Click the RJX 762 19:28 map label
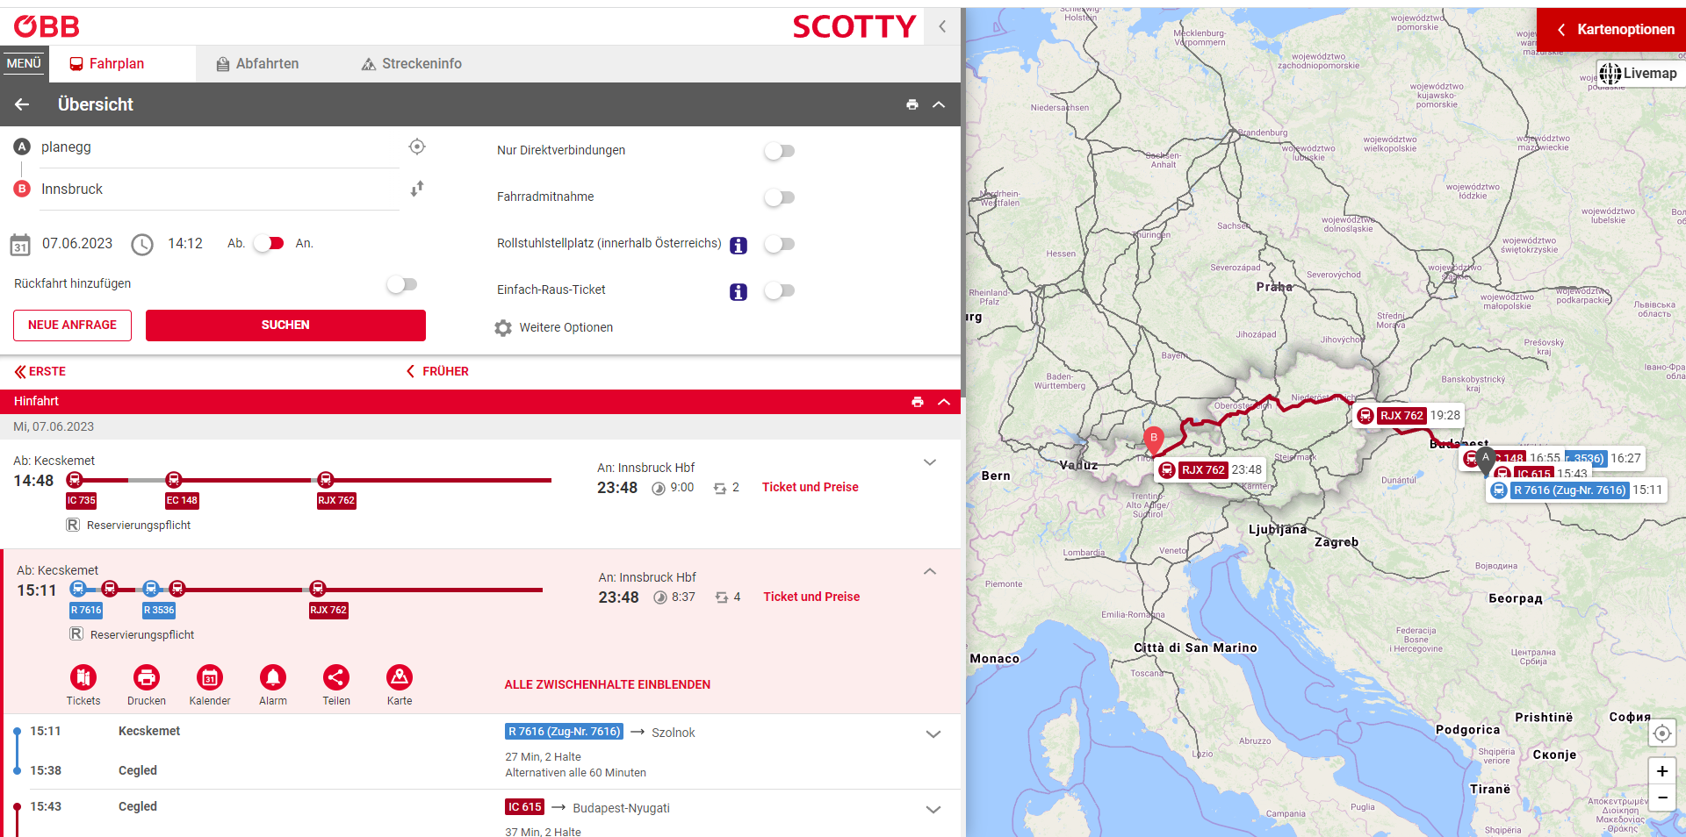Screen dimensions: 1686x837 1409,416
